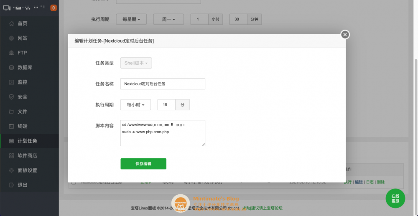The height and width of the screenshot is (216, 418).
Task: Click the 日志 link in task row
Action: 370,182
